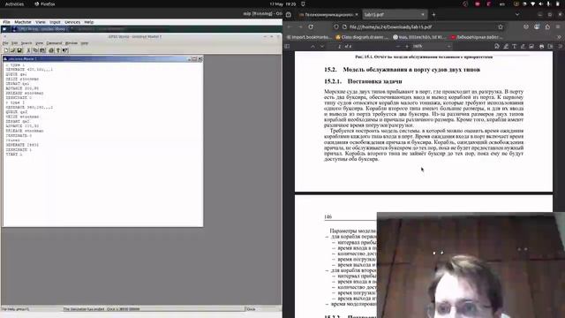Click Save icon in GPSS toolbar
The height and width of the screenshot is (318, 565).
click(x=19, y=50)
